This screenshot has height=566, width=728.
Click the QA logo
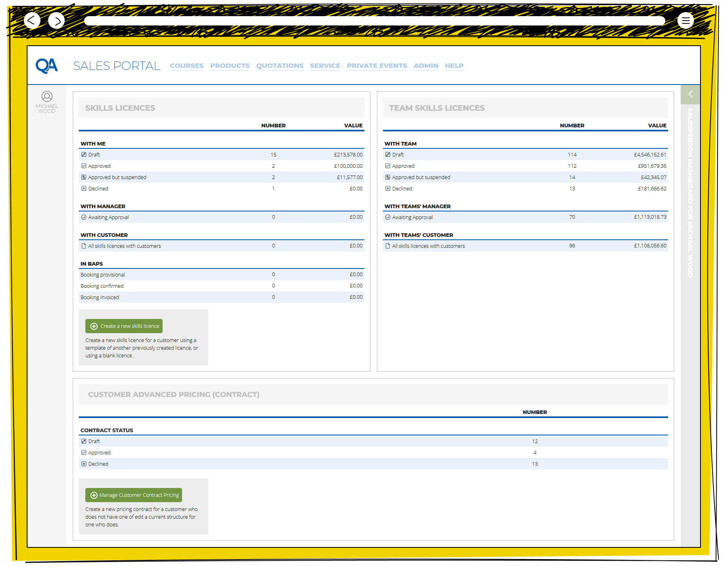(47, 66)
